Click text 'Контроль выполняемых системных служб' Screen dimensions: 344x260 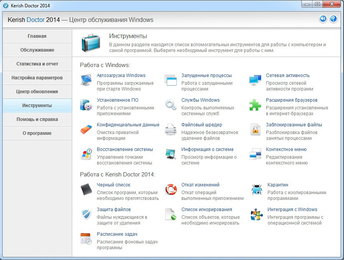pos(208,111)
